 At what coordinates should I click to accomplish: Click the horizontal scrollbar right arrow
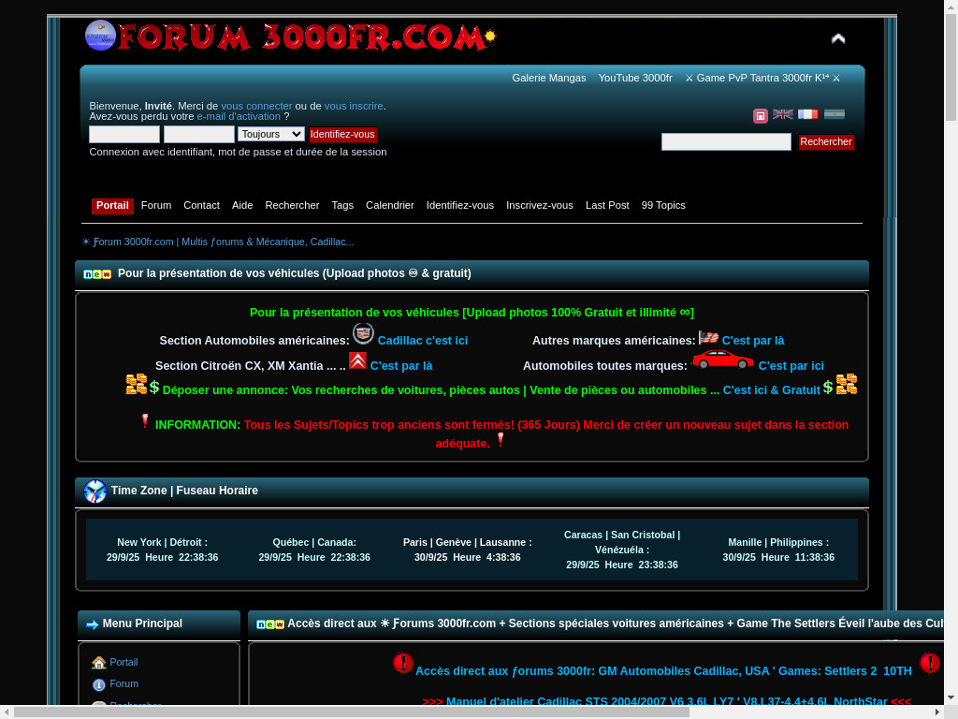[937, 712]
